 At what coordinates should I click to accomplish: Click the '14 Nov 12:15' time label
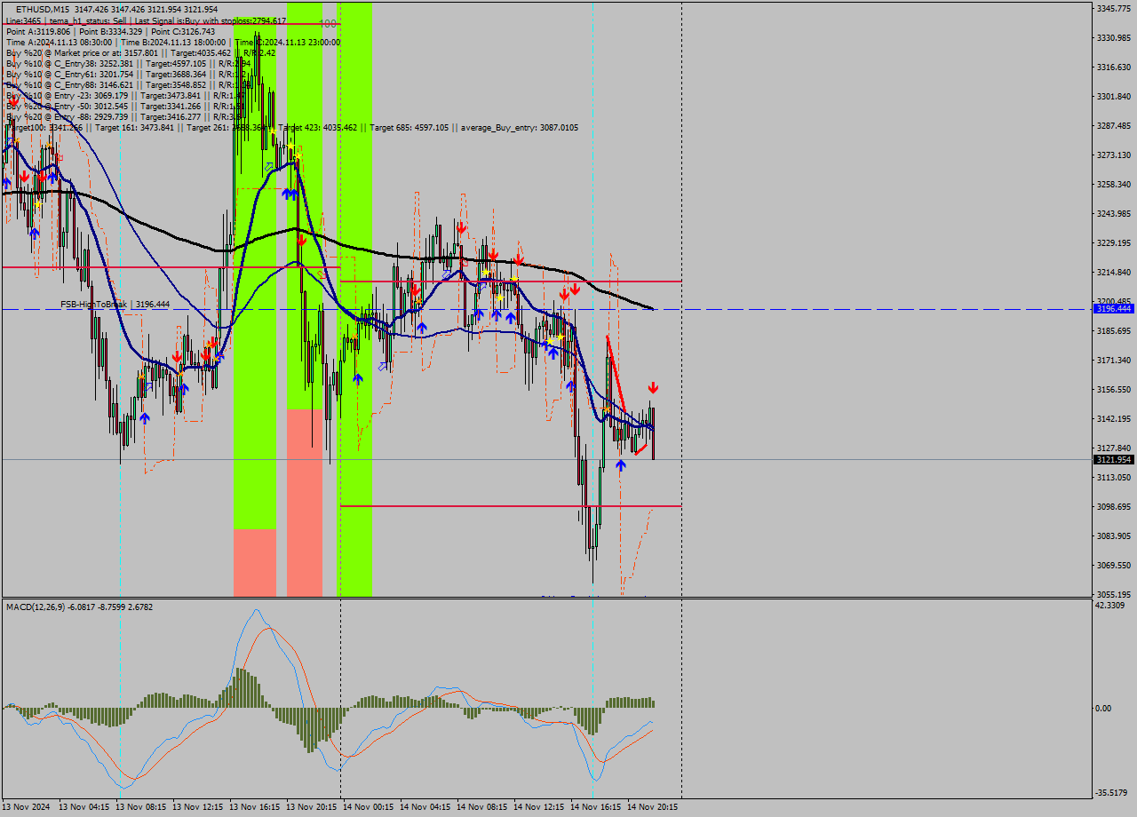click(537, 807)
